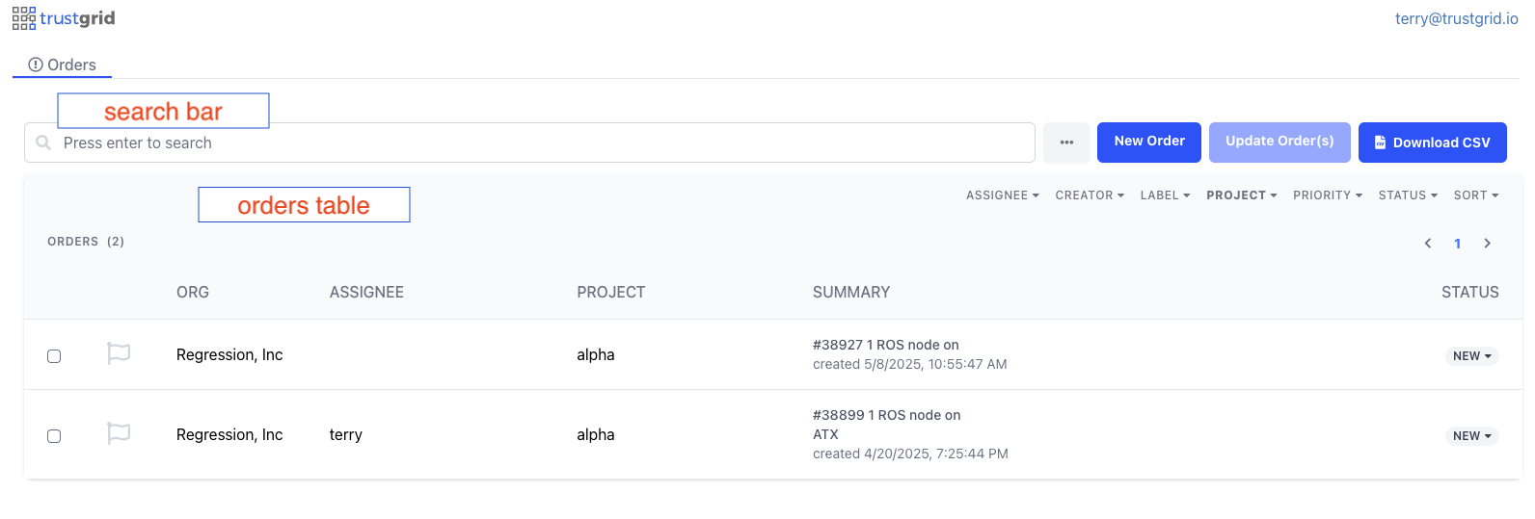Open terry@trustgrid.io account link

(x=1457, y=18)
